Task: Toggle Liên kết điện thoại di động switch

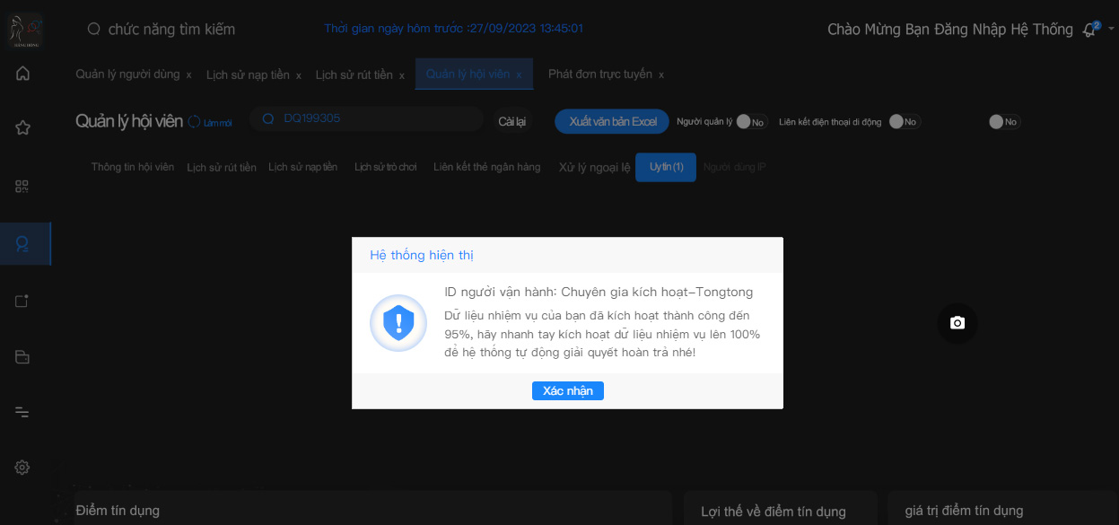Action: [905, 122]
